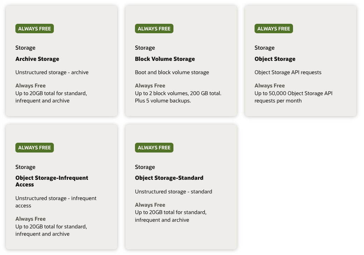Click the Storage label above Archive Storage
This screenshot has width=364, height=255.
25,48
